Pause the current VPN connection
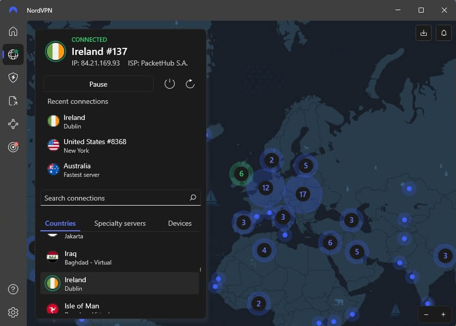 98,84
